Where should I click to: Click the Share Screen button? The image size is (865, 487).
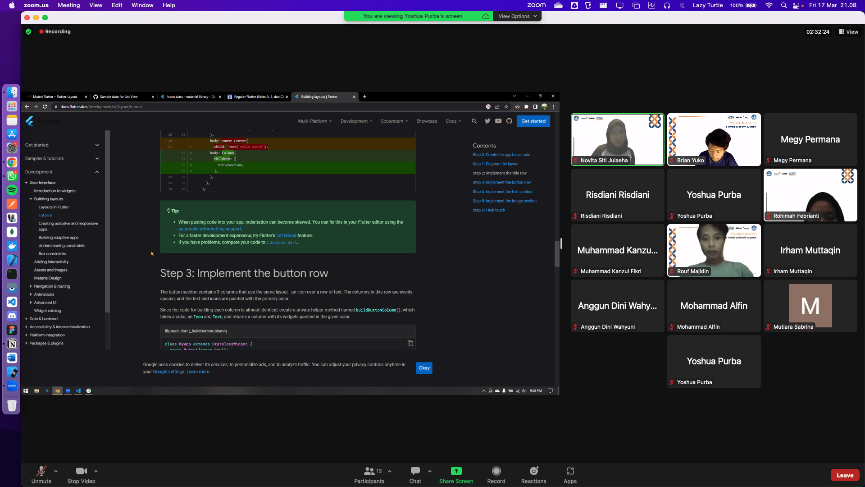click(x=456, y=475)
